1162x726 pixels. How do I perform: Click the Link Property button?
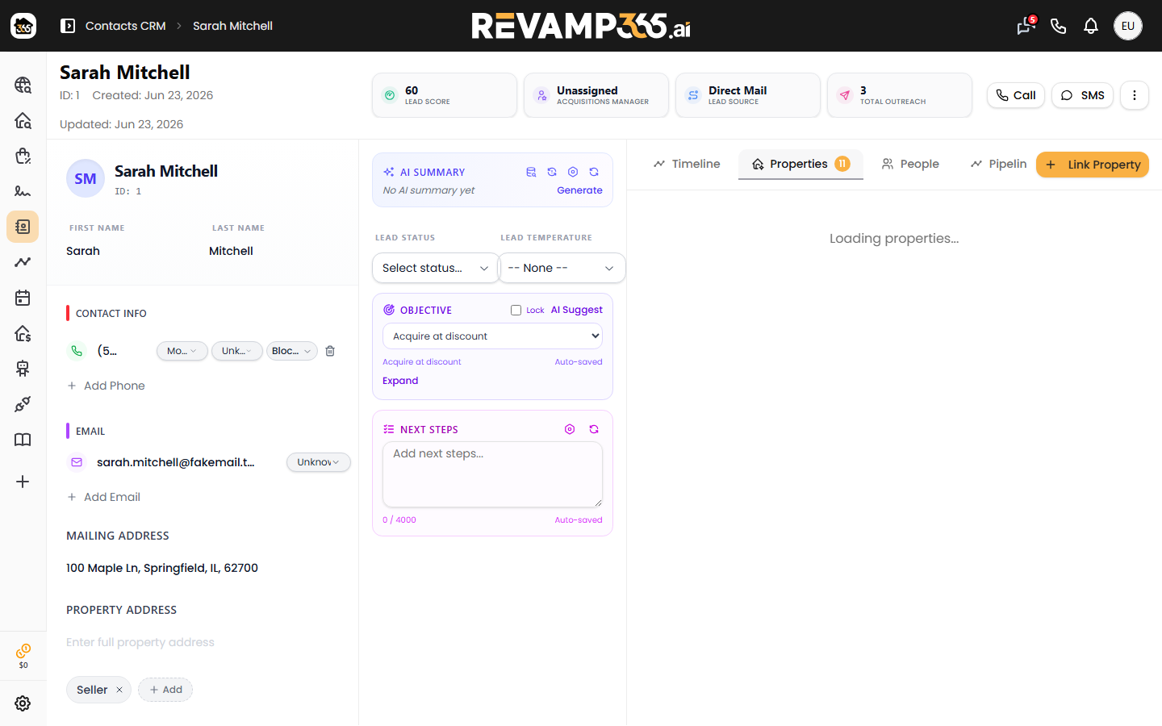[1093, 165]
